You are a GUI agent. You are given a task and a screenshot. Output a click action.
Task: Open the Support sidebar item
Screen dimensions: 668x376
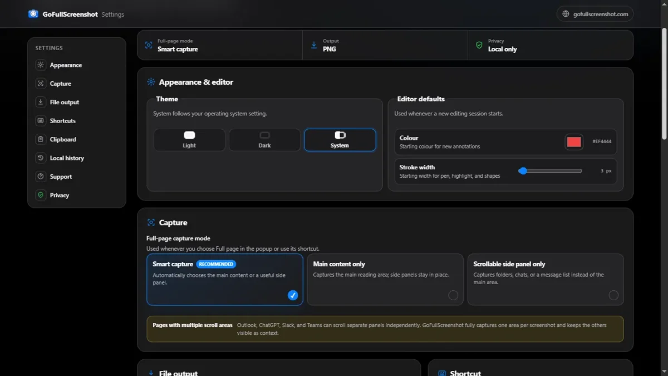77,177
